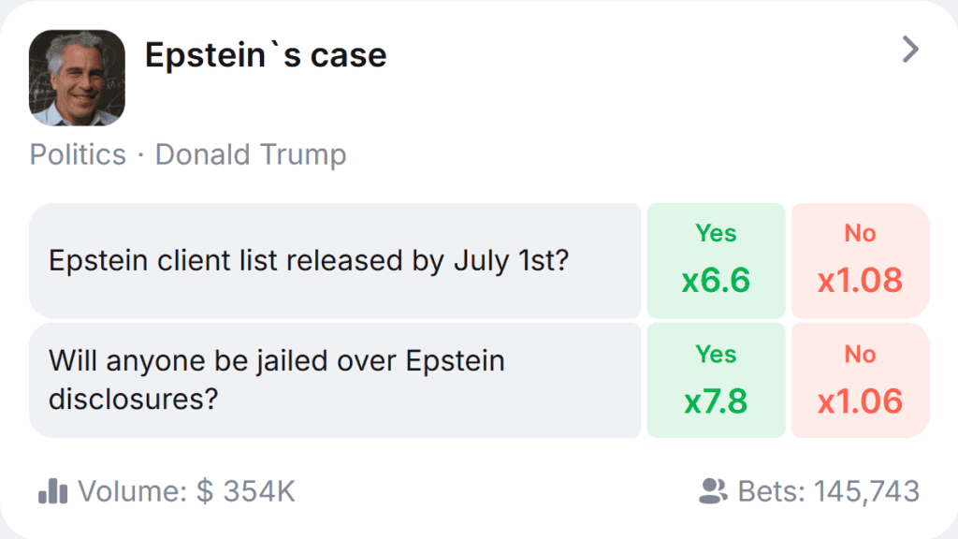The height and width of the screenshot is (539, 958).
Task: Click the red No label for client list question
Action: tap(860, 233)
